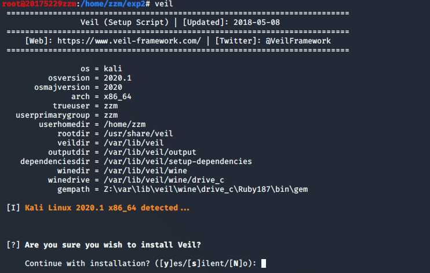This screenshot has width=430, height=273.
Task: Click the rootdir path /usr/share/veil
Action: [x=138, y=134]
